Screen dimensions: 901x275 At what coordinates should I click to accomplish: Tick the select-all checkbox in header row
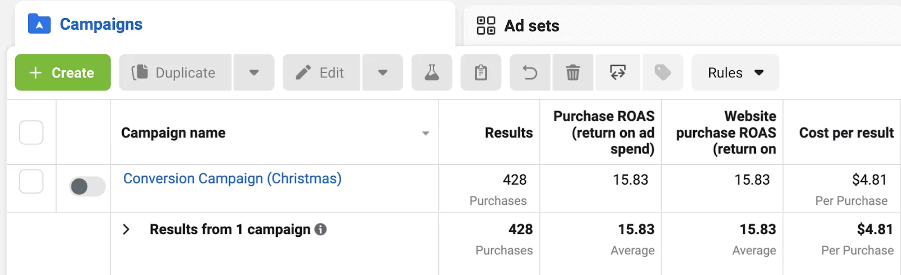[x=31, y=132]
